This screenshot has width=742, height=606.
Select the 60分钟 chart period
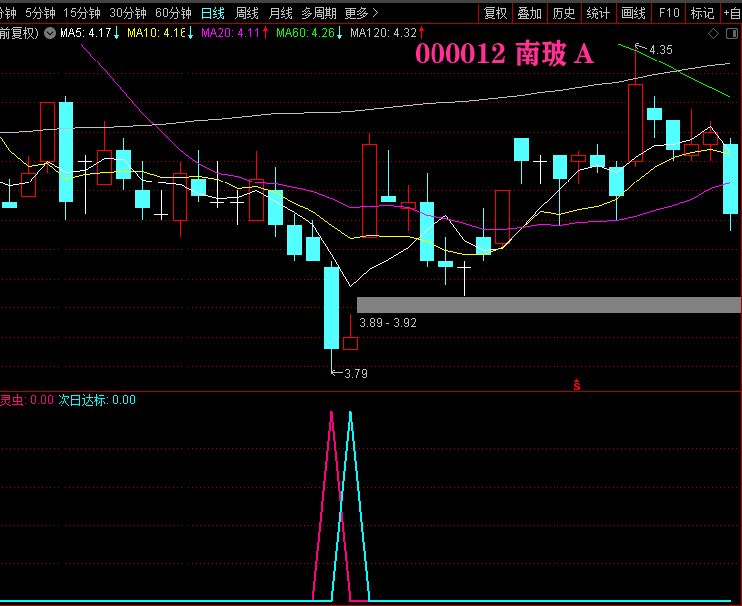tap(174, 13)
